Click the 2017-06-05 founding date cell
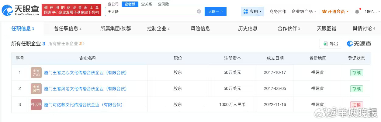The height and width of the screenshot is (122, 381). 275,89
